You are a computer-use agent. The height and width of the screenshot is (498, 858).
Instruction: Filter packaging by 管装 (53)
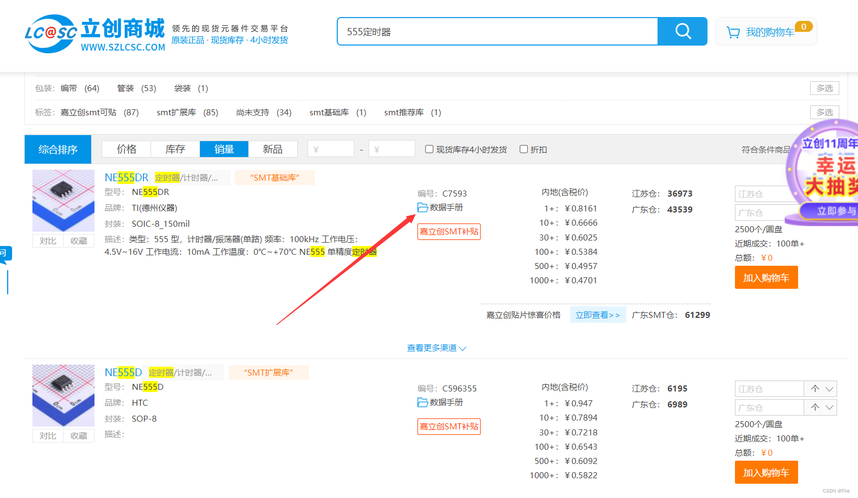[x=137, y=88]
